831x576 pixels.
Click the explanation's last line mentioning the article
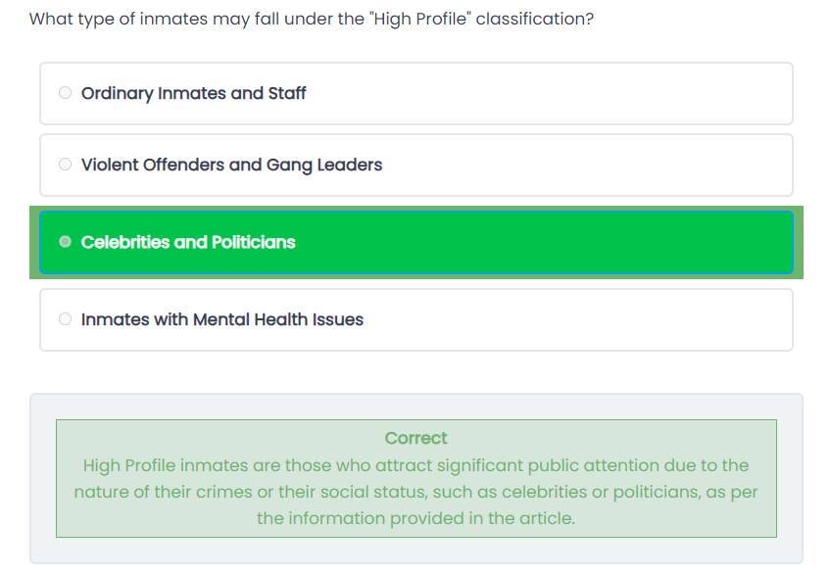[x=415, y=518]
